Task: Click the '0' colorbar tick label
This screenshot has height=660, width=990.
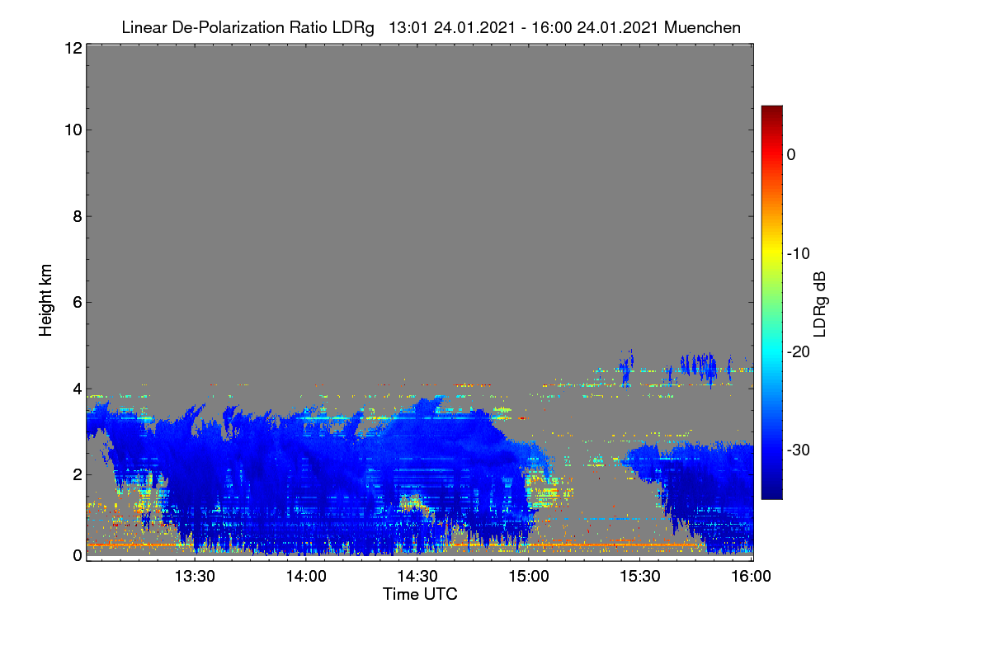Action: point(791,154)
